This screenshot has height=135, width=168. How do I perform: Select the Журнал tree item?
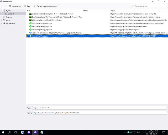[x=8, y=11]
